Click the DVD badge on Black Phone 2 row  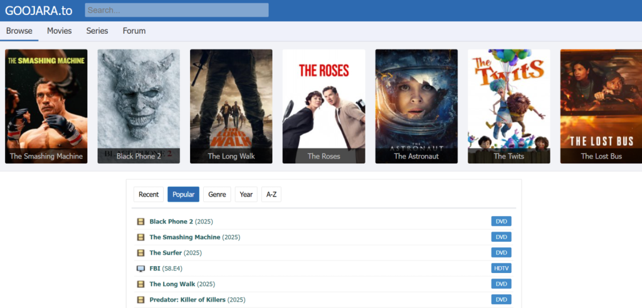[501, 221]
